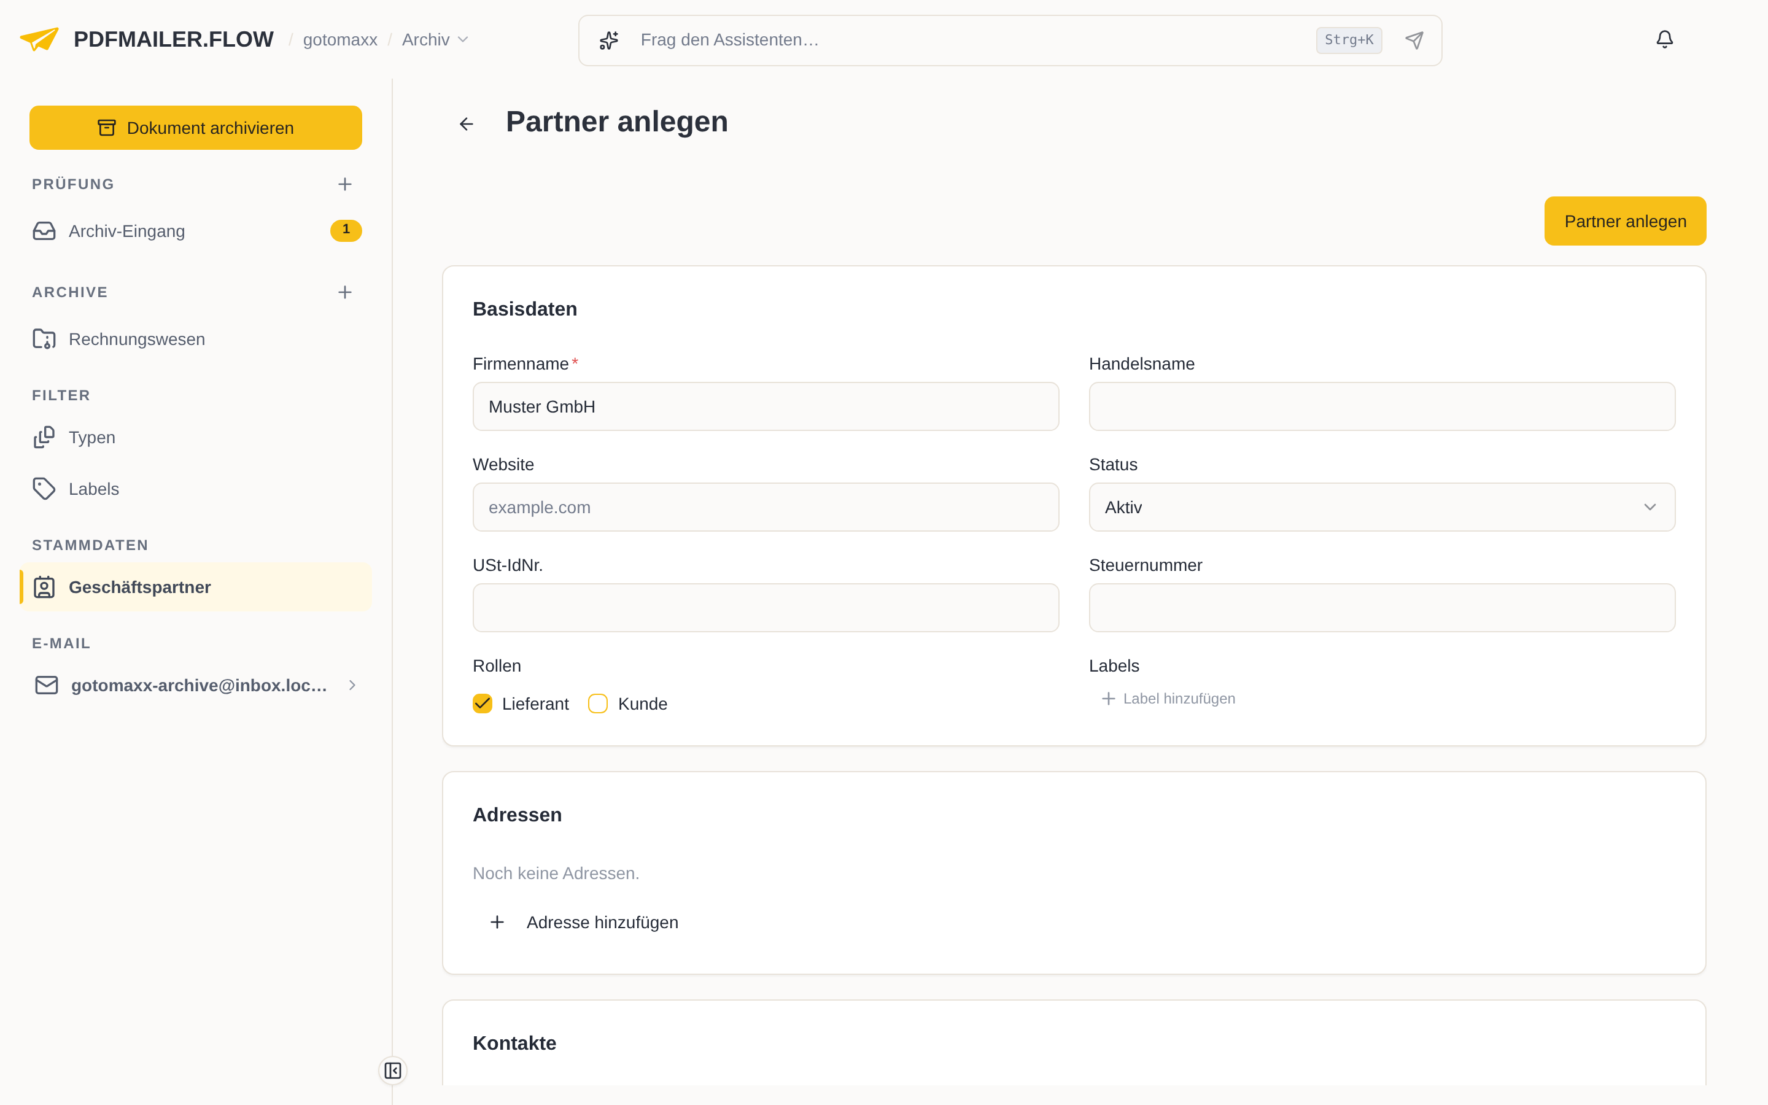The image size is (1768, 1105).
Task: Click the PDFMAILER.FLOW paper plane logo
Action: [x=39, y=39]
